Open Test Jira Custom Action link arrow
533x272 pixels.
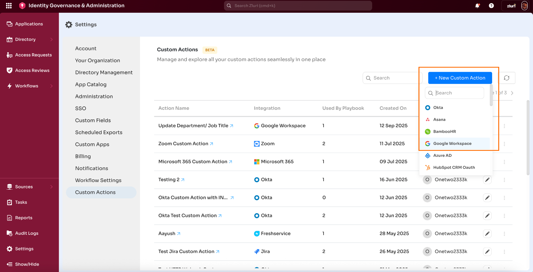click(218, 251)
